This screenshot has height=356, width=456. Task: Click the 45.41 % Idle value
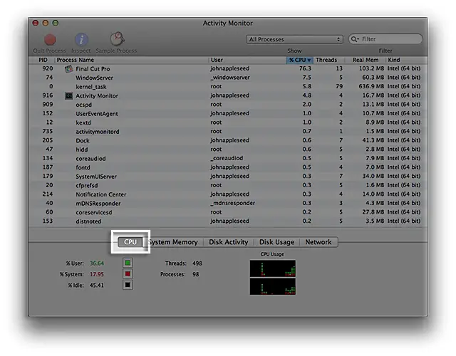[97, 286]
